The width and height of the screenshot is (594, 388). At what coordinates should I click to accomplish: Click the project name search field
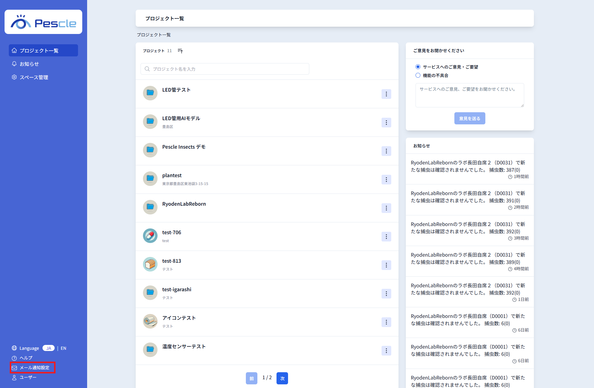(x=225, y=69)
